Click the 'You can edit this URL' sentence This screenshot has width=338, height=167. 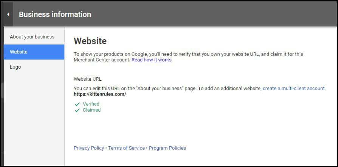(166, 89)
